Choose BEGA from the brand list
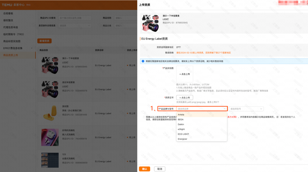The image size is (308, 172). click(202, 119)
